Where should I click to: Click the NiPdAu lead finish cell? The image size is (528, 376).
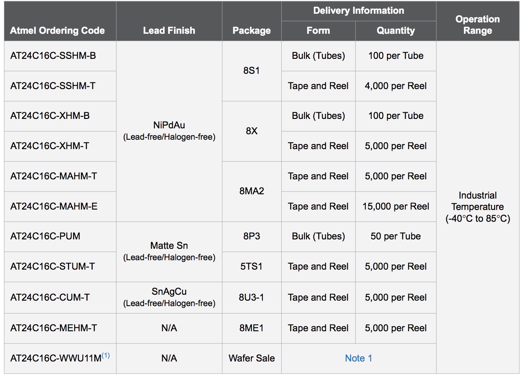click(x=169, y=131)
